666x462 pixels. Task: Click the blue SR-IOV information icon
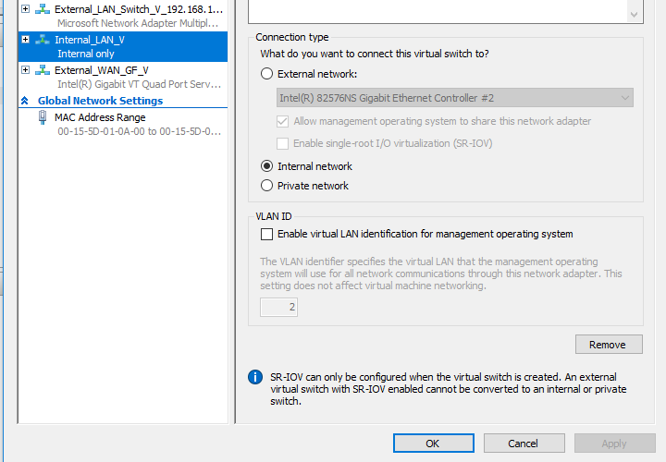click(255, 377)
